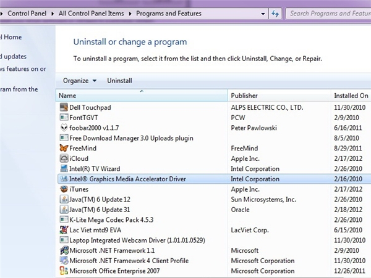Click the Microsoft Office Enterprise 2007 icon
Image resolution: width=371 pixels, height=278 pixels.
[x=64, y=271]
